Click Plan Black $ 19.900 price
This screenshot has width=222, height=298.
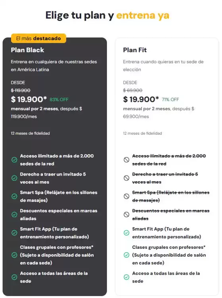click(29, 99)
